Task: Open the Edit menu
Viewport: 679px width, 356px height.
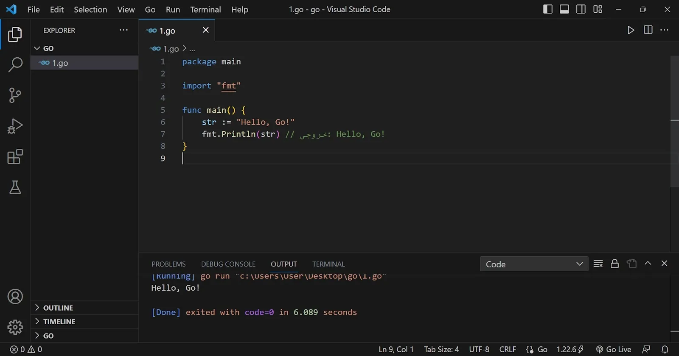Action: coord(57,9)
